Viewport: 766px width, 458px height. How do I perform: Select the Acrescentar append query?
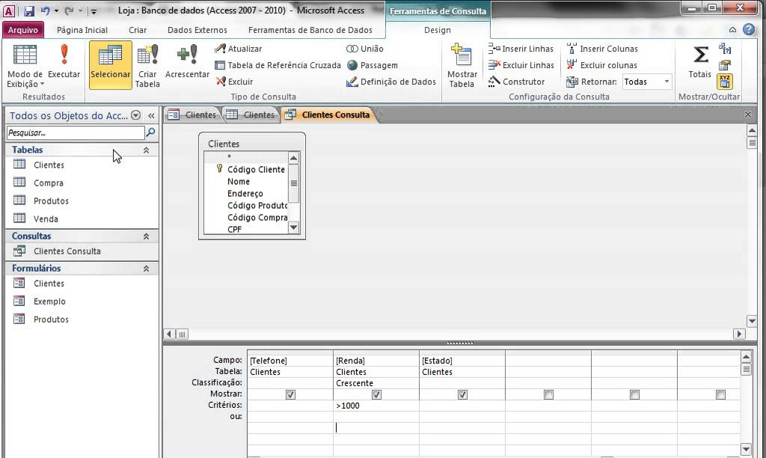(x=187, y=61)
